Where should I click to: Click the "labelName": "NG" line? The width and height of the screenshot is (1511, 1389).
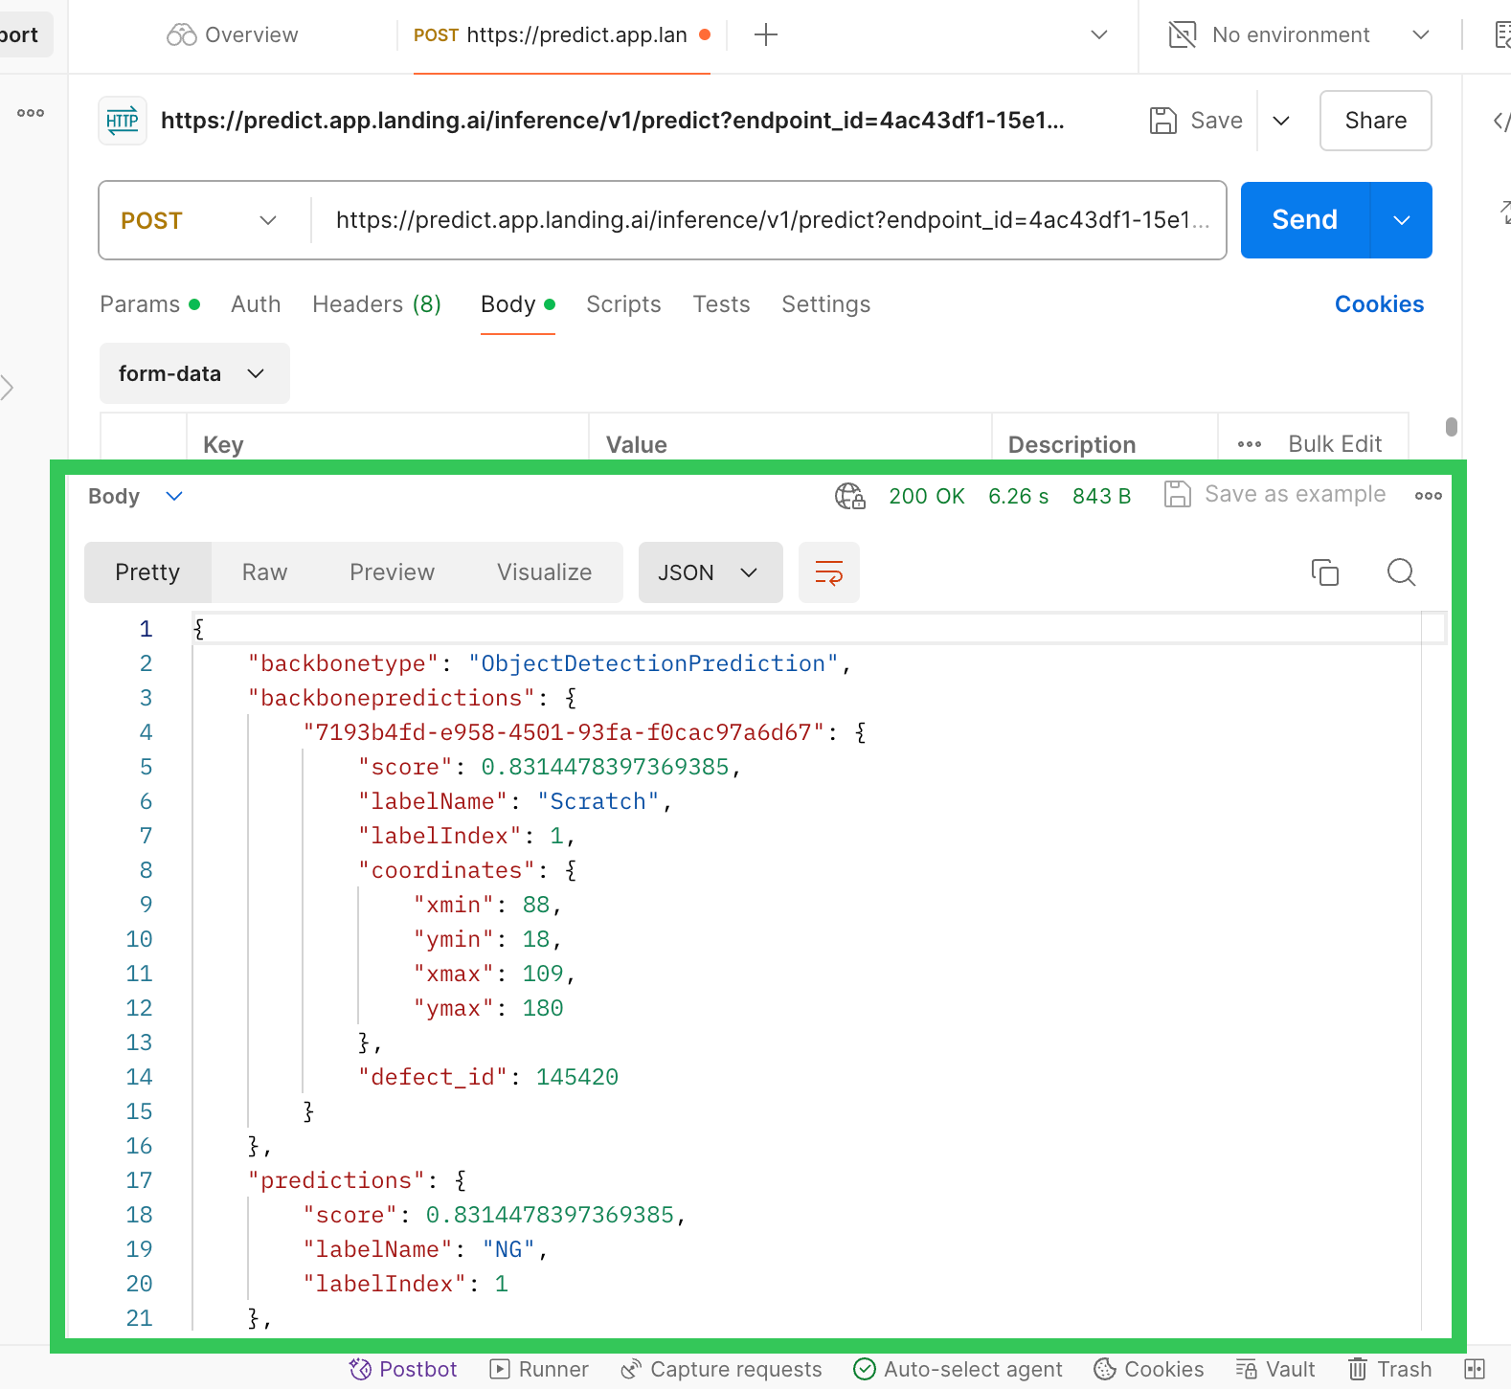coord(426,1249)
